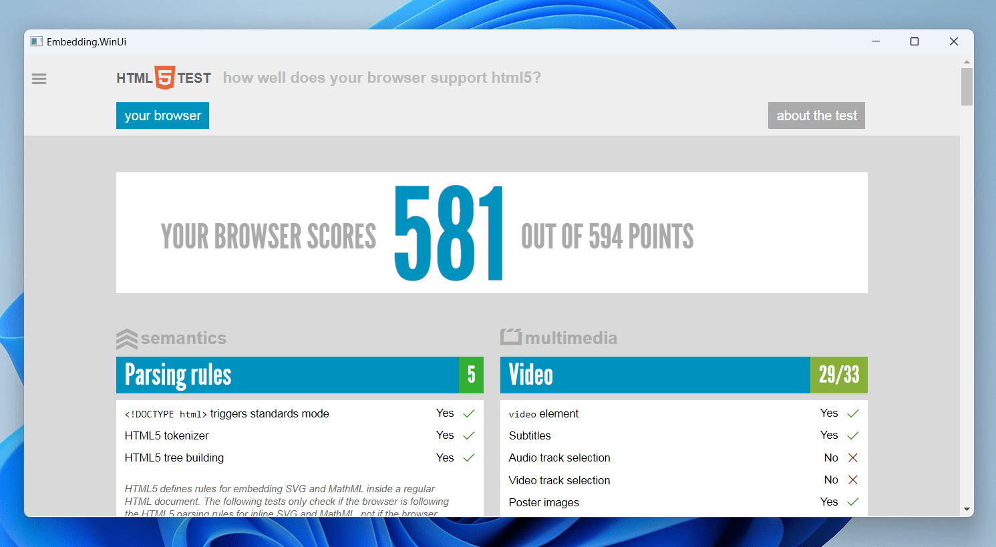Click the HTML5 shield logo
The height and width of the screenshot is (547, 996).
tap(165, 77)
